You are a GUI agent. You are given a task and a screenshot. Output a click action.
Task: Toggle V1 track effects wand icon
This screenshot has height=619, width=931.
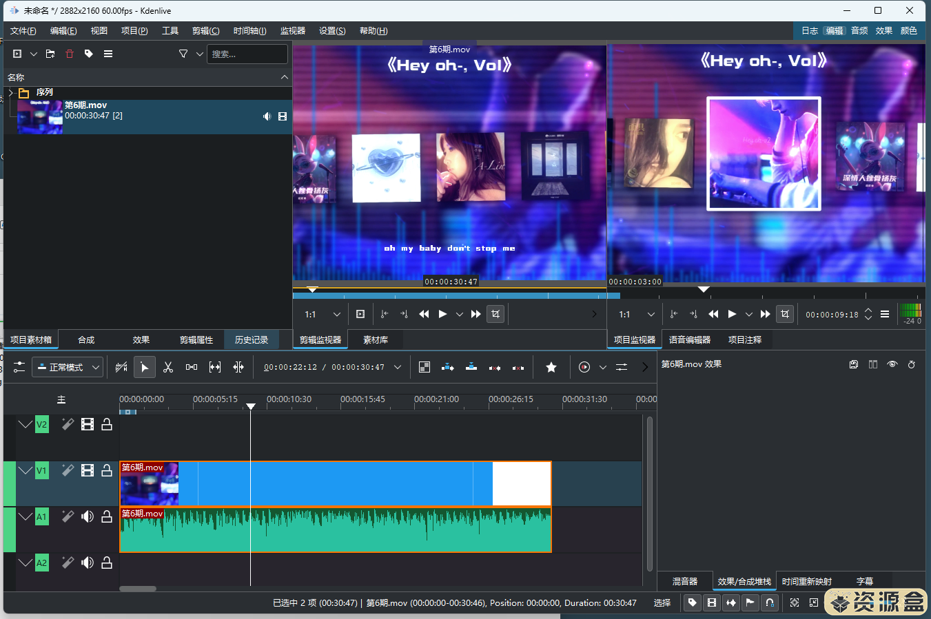click(68, 470)
